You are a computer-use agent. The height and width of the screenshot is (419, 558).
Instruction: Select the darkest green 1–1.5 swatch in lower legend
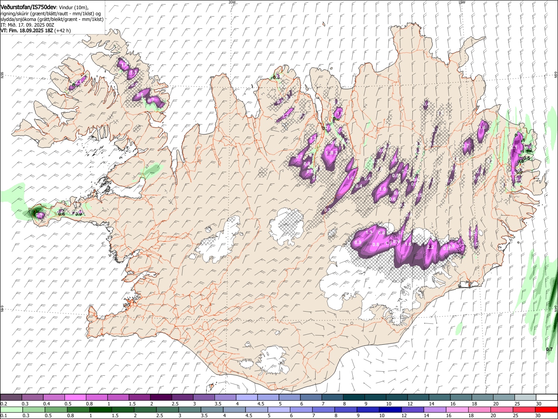(x=101, y=409)
